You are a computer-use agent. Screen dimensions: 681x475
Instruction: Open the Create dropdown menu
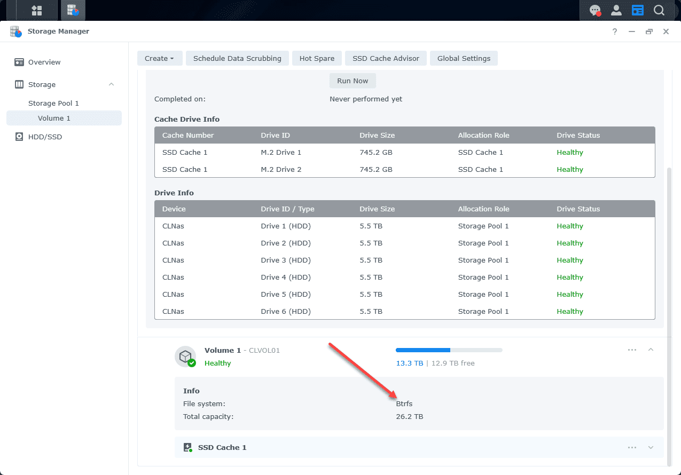(159, 58)
